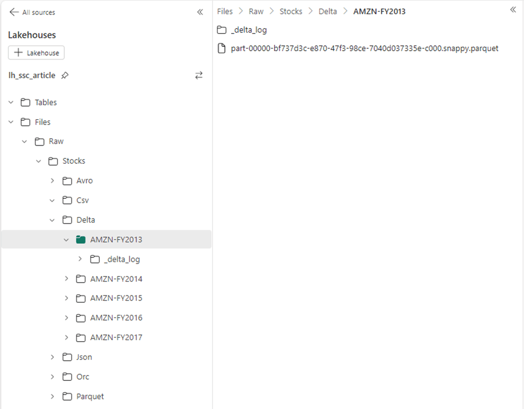Viewport: 524px width, 409px height.
Task: Click the _delta_log folder icon in file list
Action: [221, 30]
